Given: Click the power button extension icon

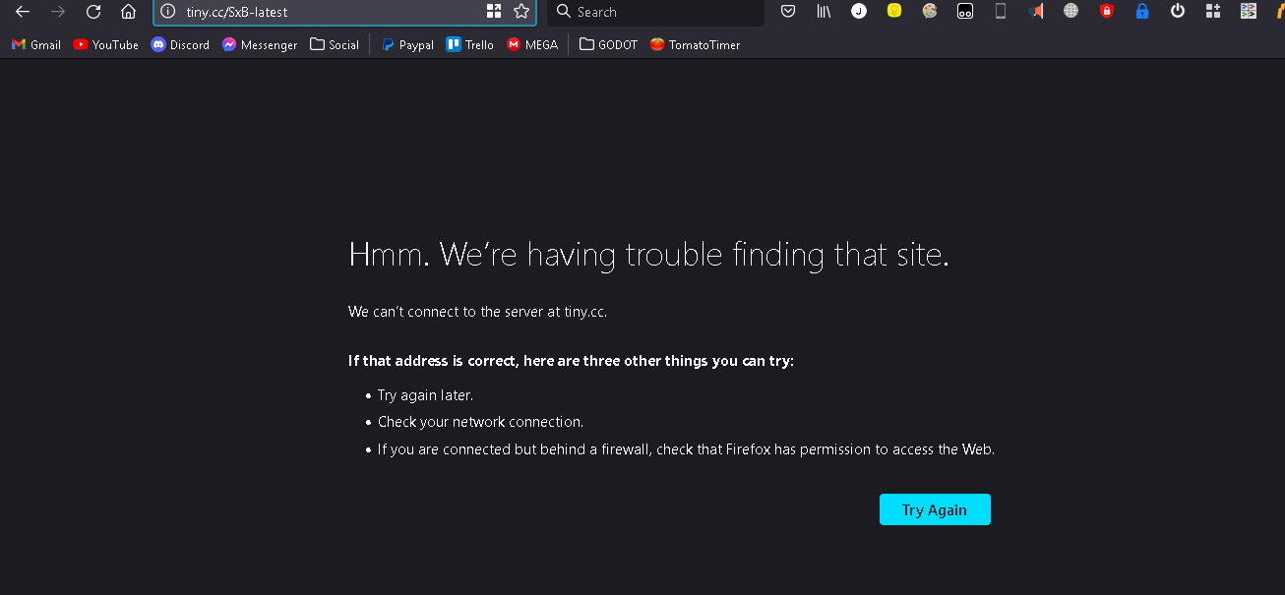Looking at the screenshot, I should 1178,12.
